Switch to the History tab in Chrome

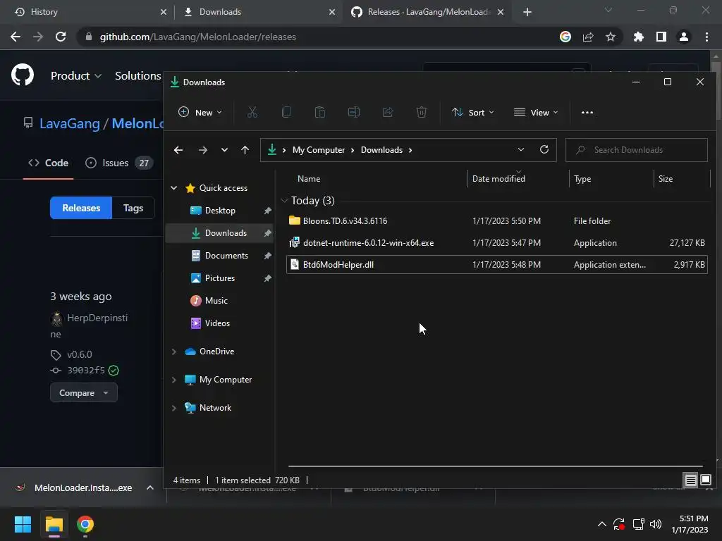point(90,12)
